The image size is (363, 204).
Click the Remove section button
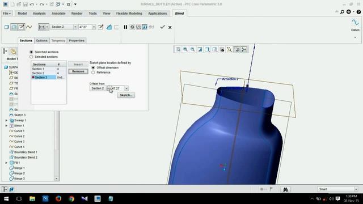point(78,71)
